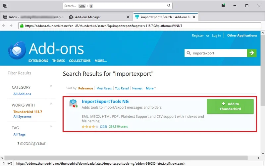
Task: Click Add to Thunderbird button
Action: (x=230, y=106)
